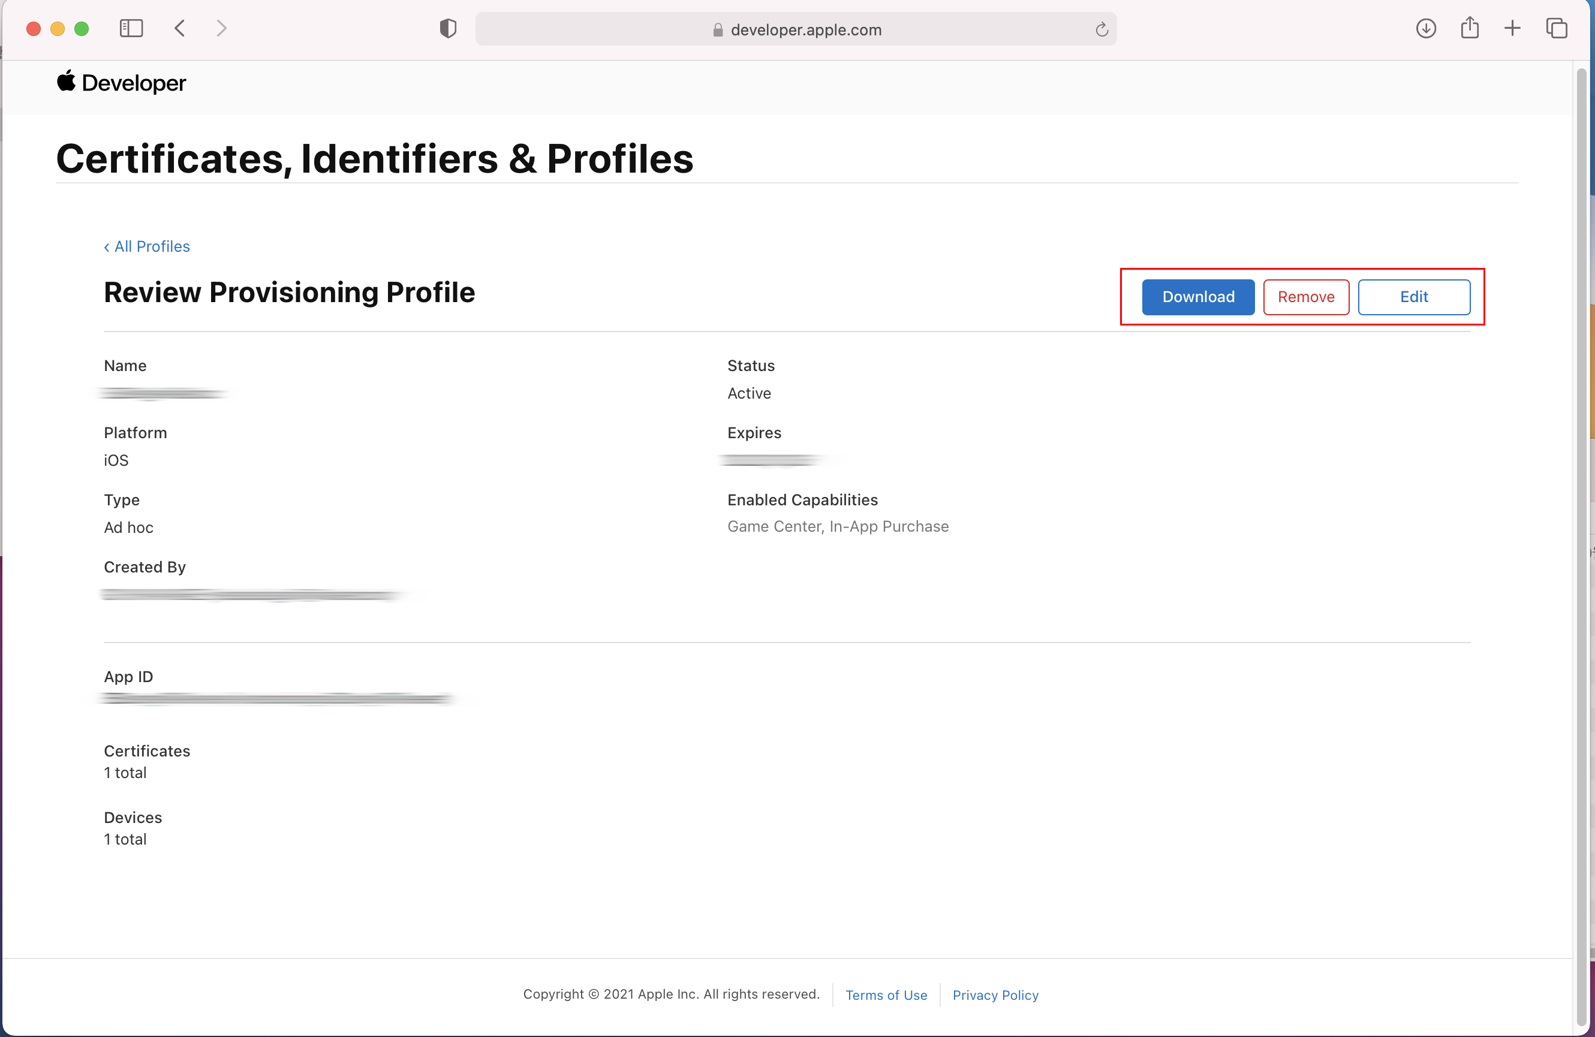Click the developer.apple.com address bar
Viewport: 1595px width, 1037px height.
point(804,29)
